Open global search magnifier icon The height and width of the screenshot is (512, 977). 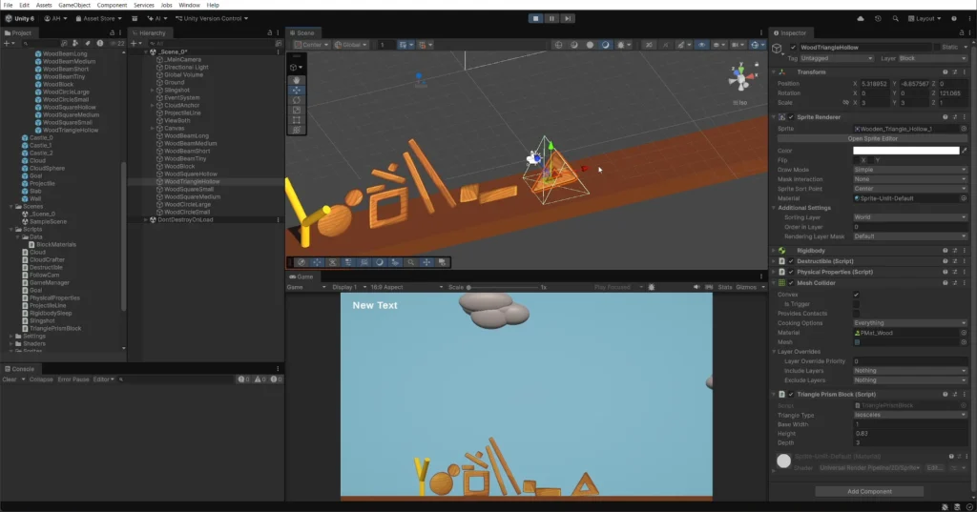click(895, 19)
